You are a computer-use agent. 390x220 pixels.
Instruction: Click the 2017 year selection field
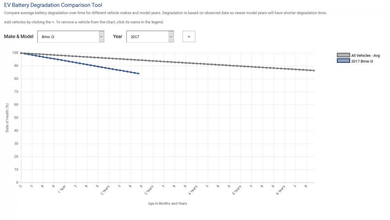[x=147, y=37]
